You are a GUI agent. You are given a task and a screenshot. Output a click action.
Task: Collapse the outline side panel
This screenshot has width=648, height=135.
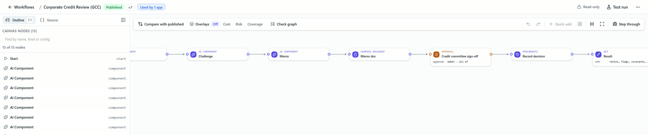pos(123,20)
